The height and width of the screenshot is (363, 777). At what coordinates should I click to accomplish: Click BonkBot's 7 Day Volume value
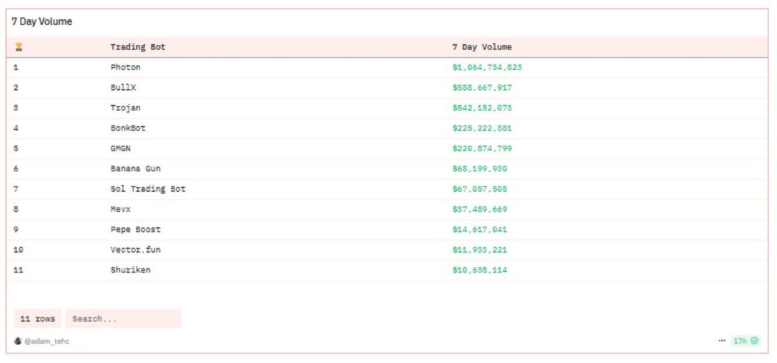coord(482,128)
